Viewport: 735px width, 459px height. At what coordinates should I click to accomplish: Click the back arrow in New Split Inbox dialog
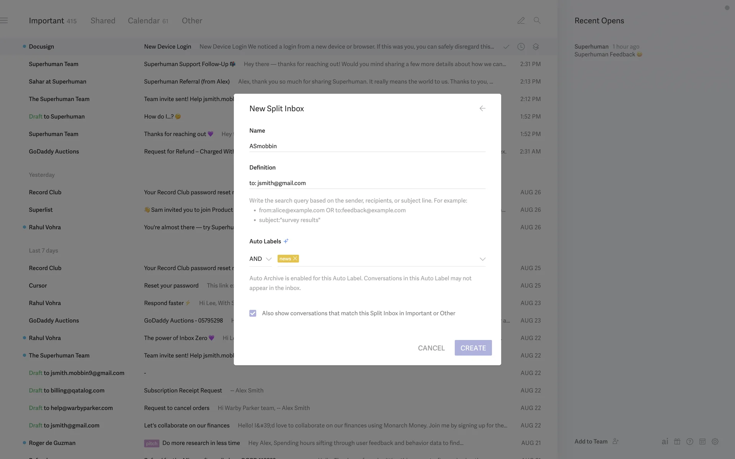(x=482, y=109)
